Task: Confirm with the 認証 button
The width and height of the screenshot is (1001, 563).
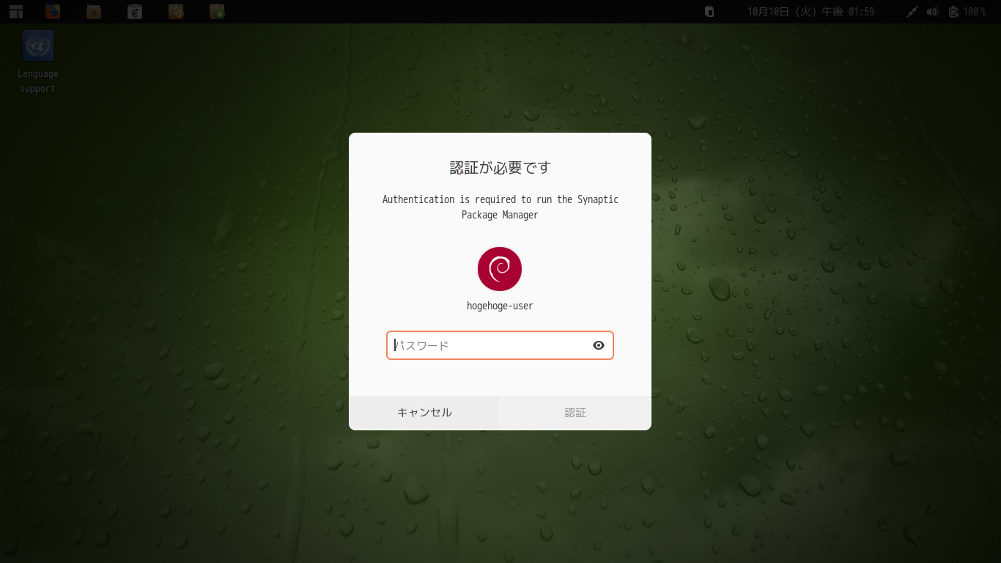Action: pos(575,413)
